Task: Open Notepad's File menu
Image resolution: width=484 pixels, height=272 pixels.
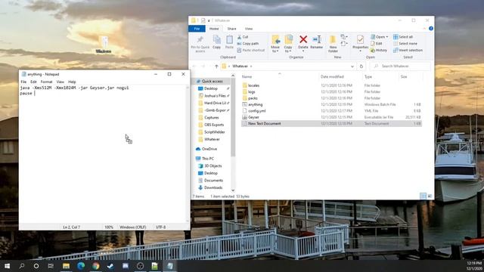Action: point(23,82)
